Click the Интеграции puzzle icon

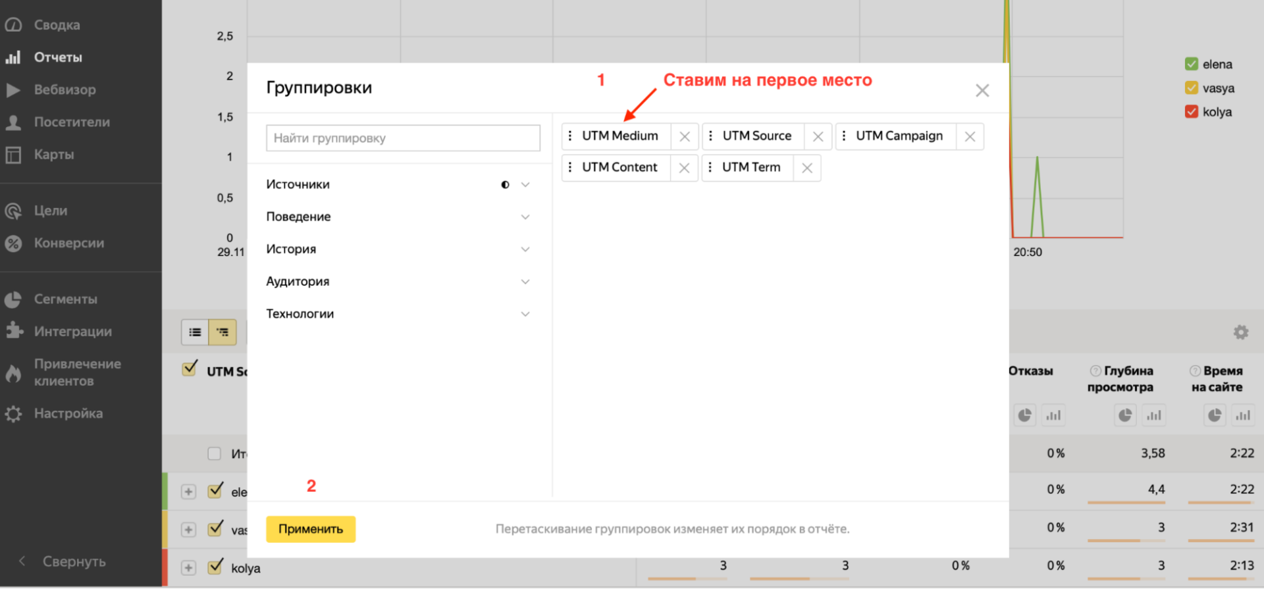[13, 331]
